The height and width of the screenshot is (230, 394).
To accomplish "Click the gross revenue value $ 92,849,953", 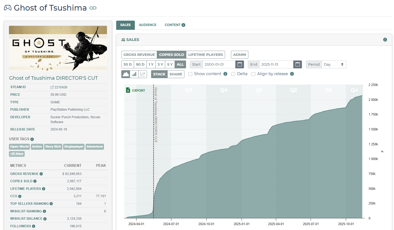I will 72,174.
